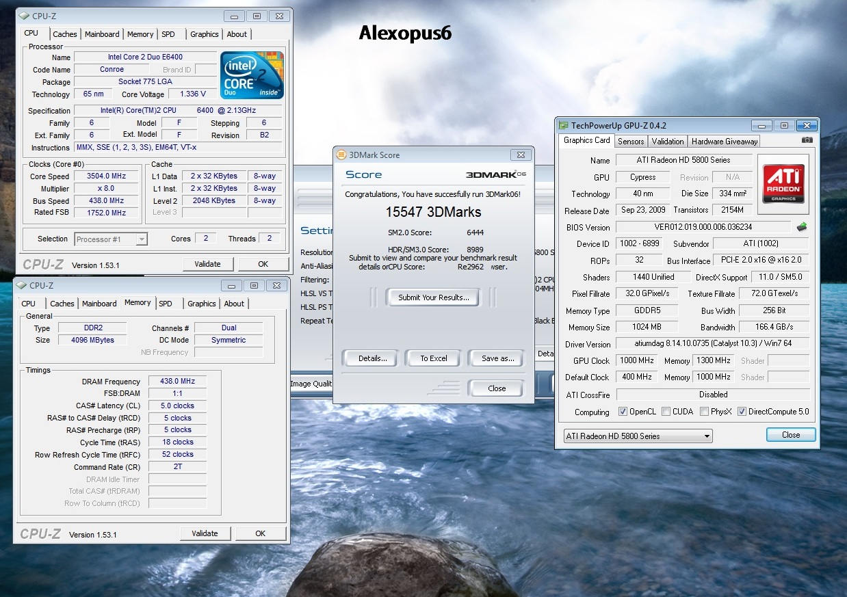Click Save as button in 3DMark
This screenshot has width=847, height=597.
[497, 358]
